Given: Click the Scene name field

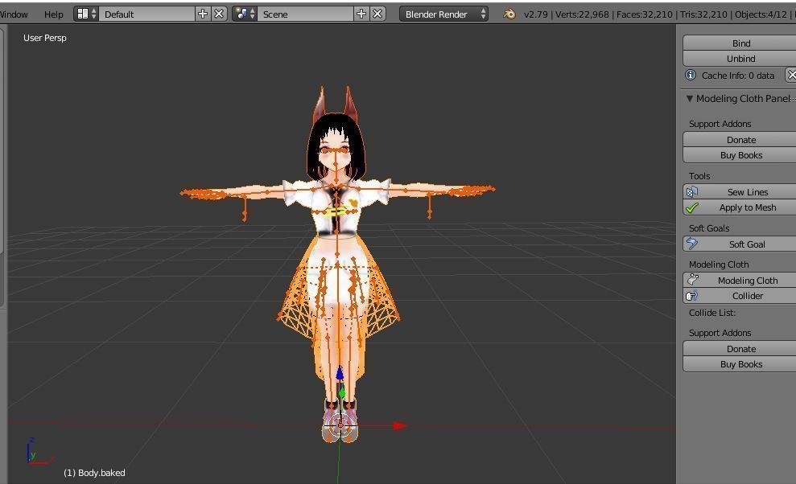Looking at the screenshot, I should click(306, 14).
